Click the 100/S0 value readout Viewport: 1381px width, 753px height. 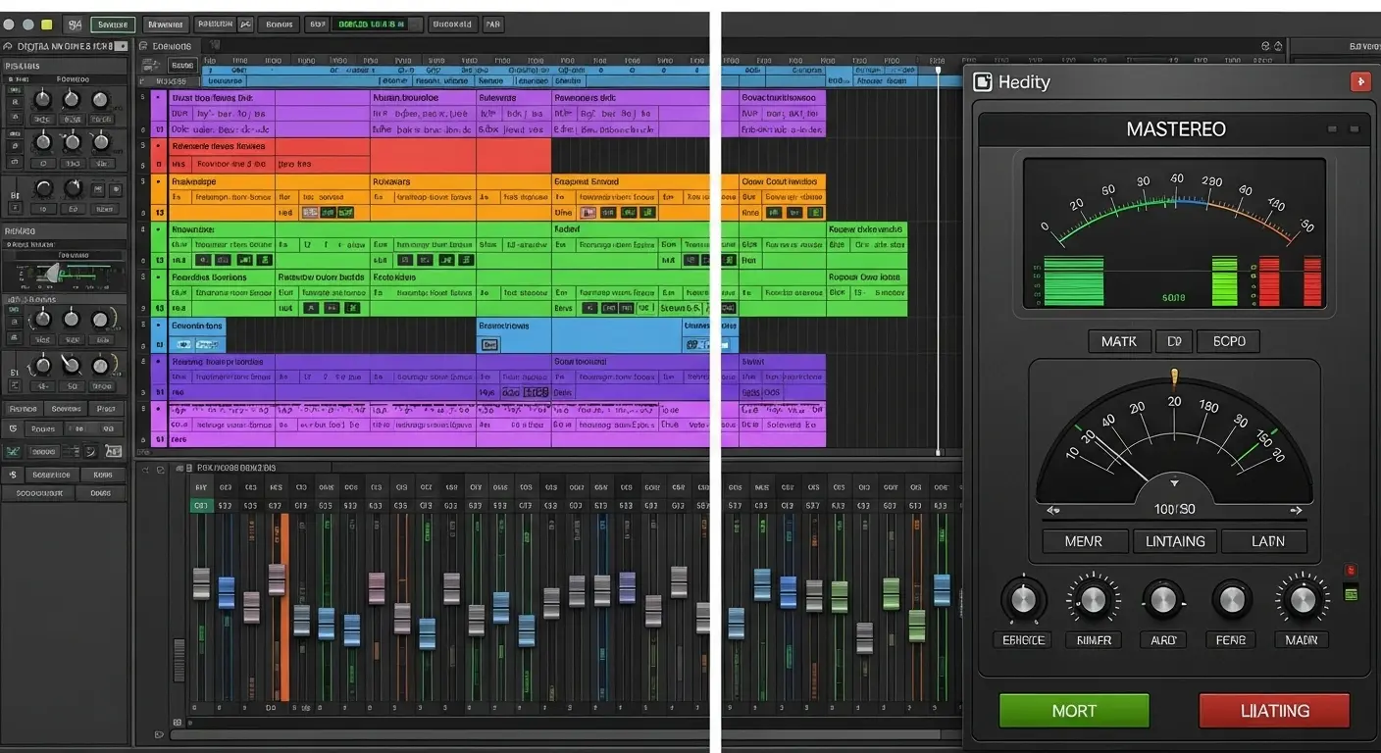[1174, 510]
